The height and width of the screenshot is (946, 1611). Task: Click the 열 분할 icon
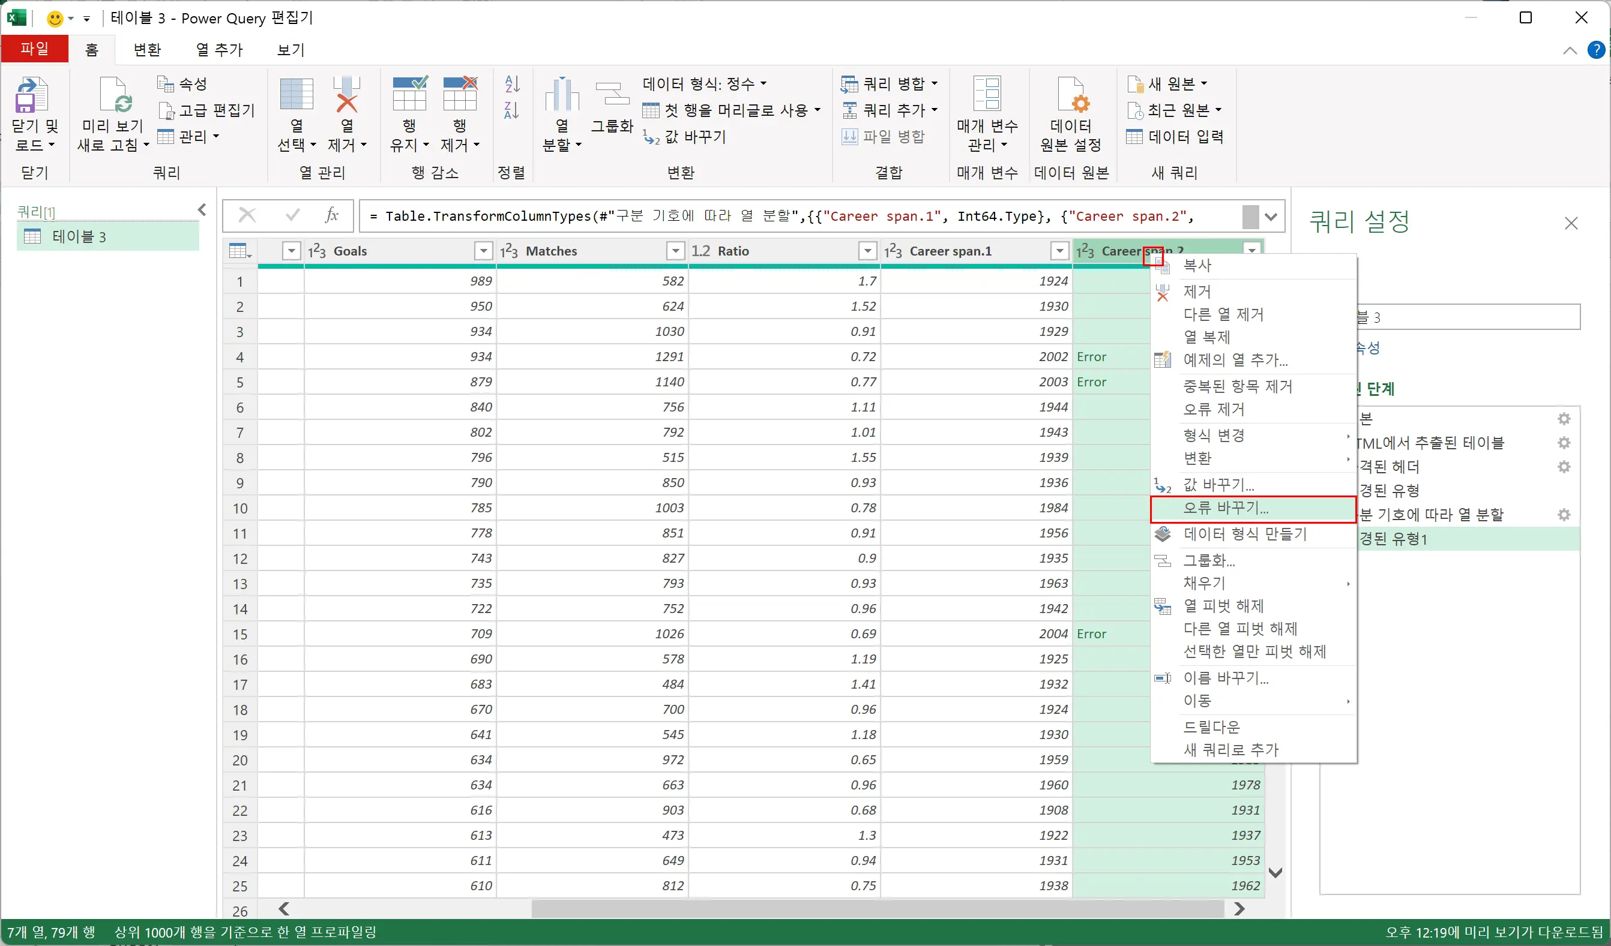click(561, 96)
